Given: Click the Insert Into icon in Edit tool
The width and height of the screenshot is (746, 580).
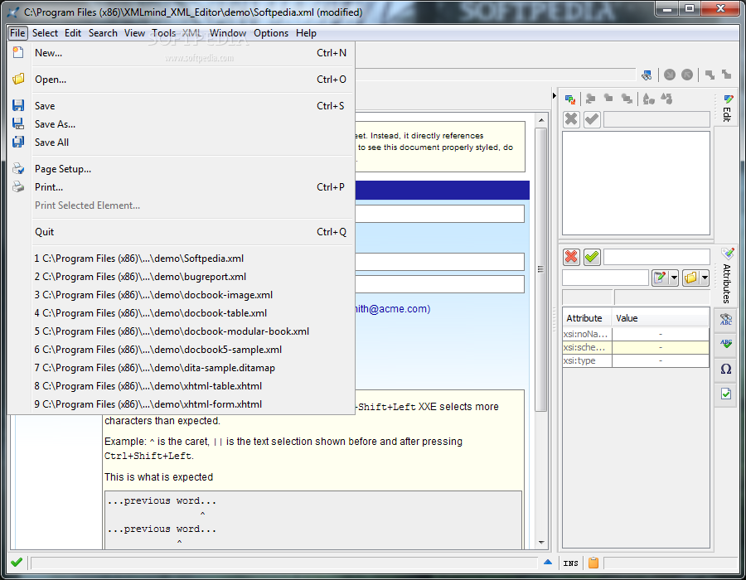Looking at the screenshot, I should click(x=608, y=99).
